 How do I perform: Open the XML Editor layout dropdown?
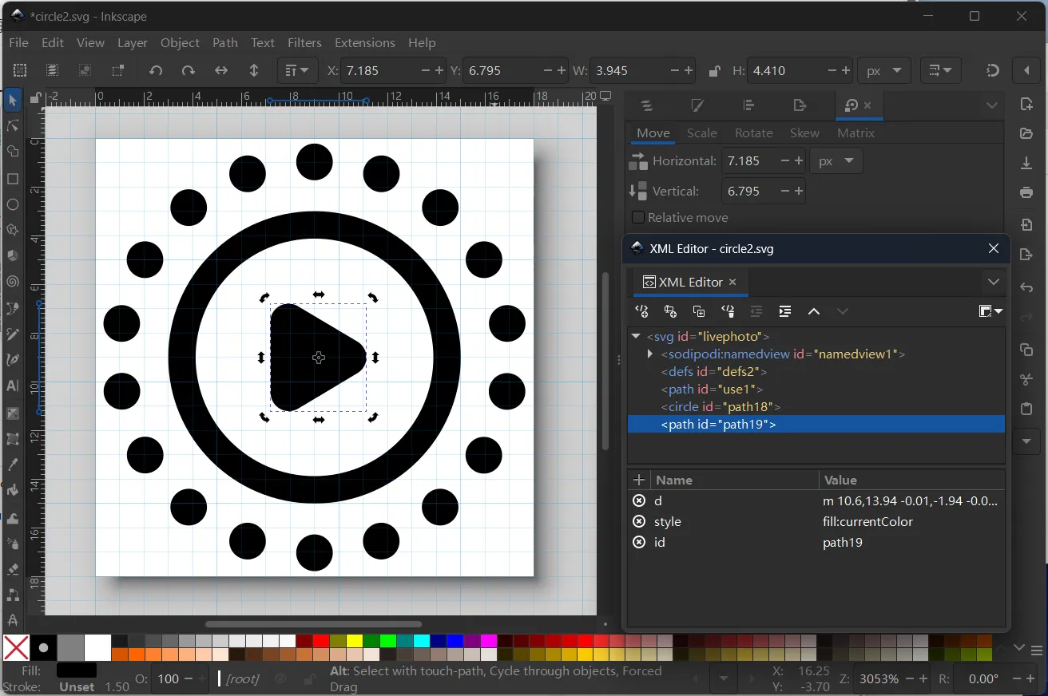[990, 311]
